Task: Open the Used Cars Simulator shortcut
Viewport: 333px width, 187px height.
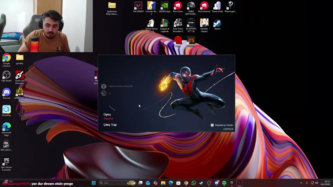Action: (20, 78)
